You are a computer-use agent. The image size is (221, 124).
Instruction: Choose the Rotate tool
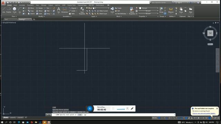coord(39,8)
